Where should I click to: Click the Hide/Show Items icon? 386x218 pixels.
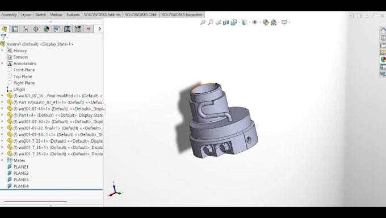pos(255,22)
